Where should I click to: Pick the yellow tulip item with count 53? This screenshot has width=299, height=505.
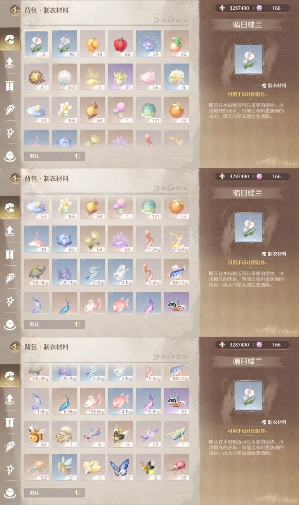92,239
